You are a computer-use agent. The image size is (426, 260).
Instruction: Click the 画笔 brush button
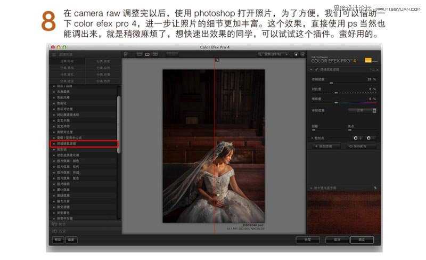308,240
